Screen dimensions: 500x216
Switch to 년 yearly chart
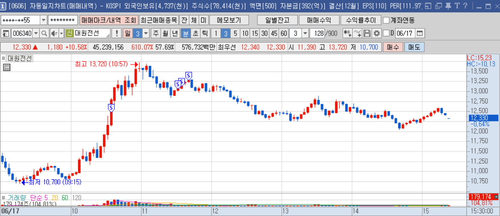(175, 33)
